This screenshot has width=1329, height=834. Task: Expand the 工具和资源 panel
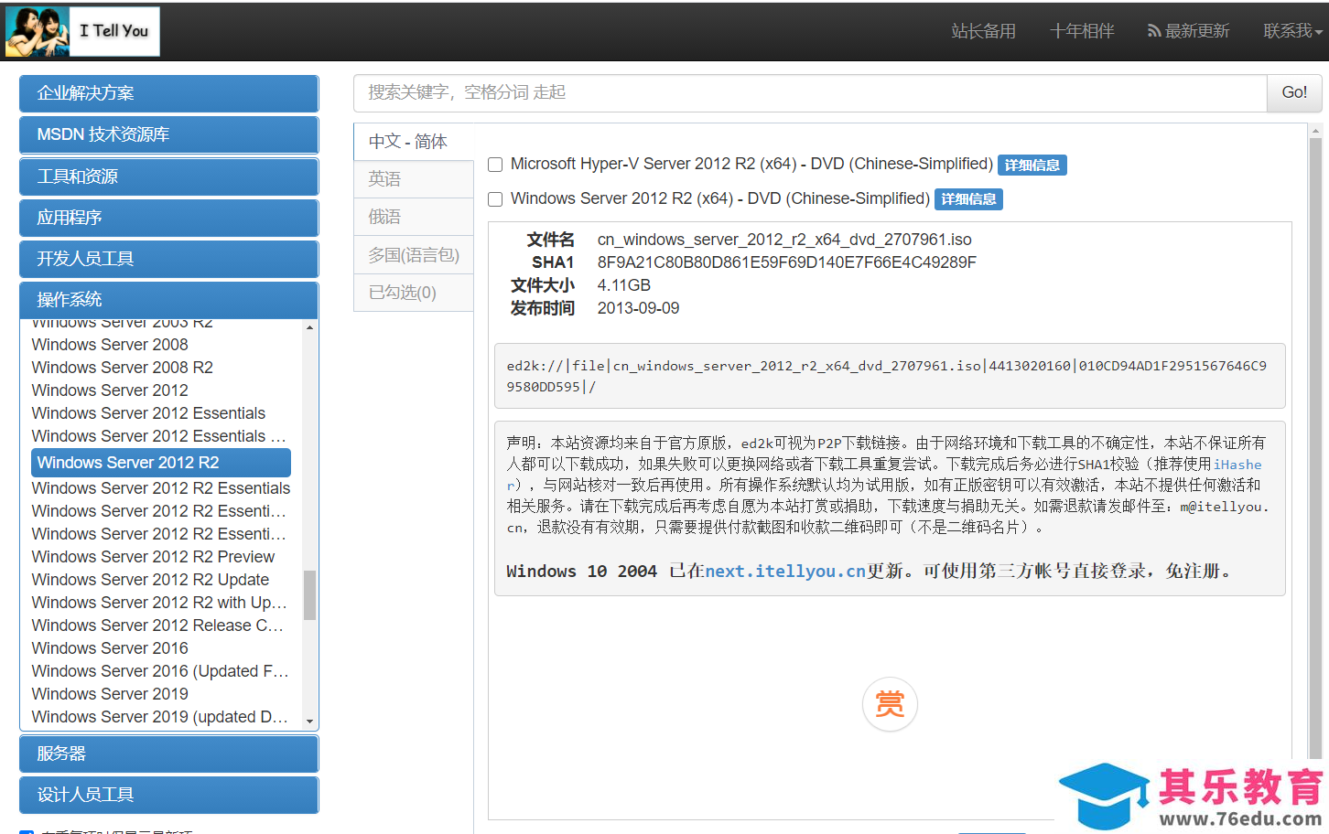(169, 176)
